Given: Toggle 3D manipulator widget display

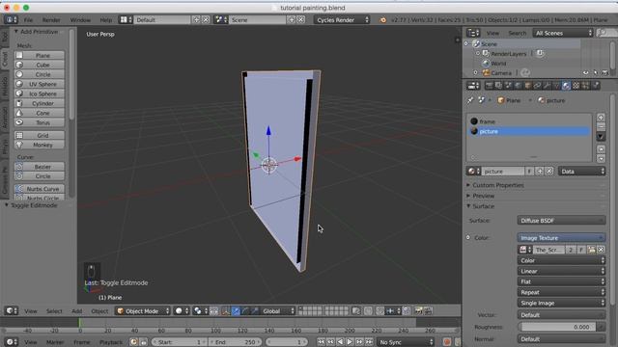Looking at the screenshot, I should 226,311.
